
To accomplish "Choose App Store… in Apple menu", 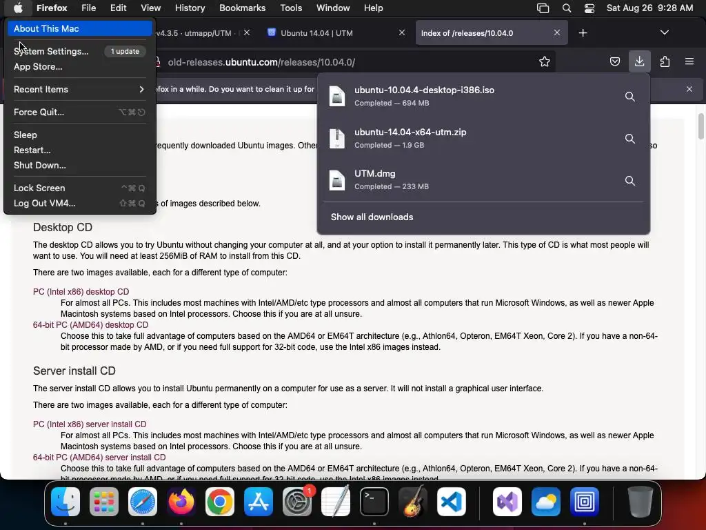I will coord(80,67).
